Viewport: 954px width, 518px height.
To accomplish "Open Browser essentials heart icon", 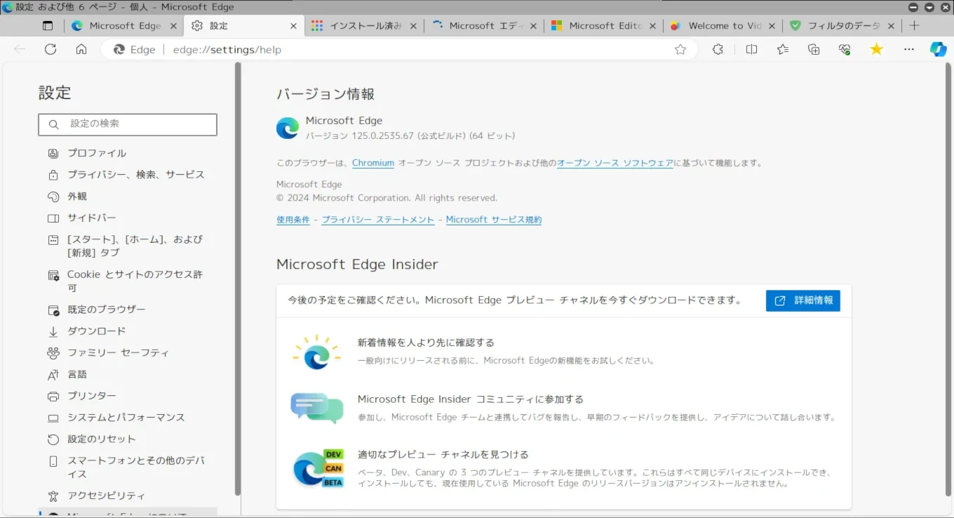I will [845, 49].
